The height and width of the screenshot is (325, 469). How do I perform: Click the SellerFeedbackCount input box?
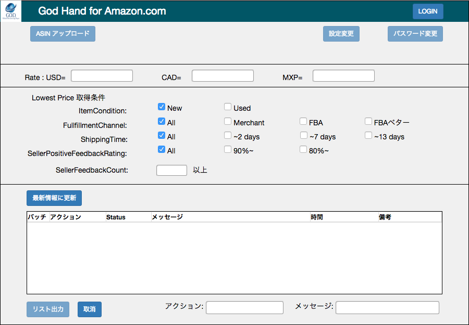[171, 170]
